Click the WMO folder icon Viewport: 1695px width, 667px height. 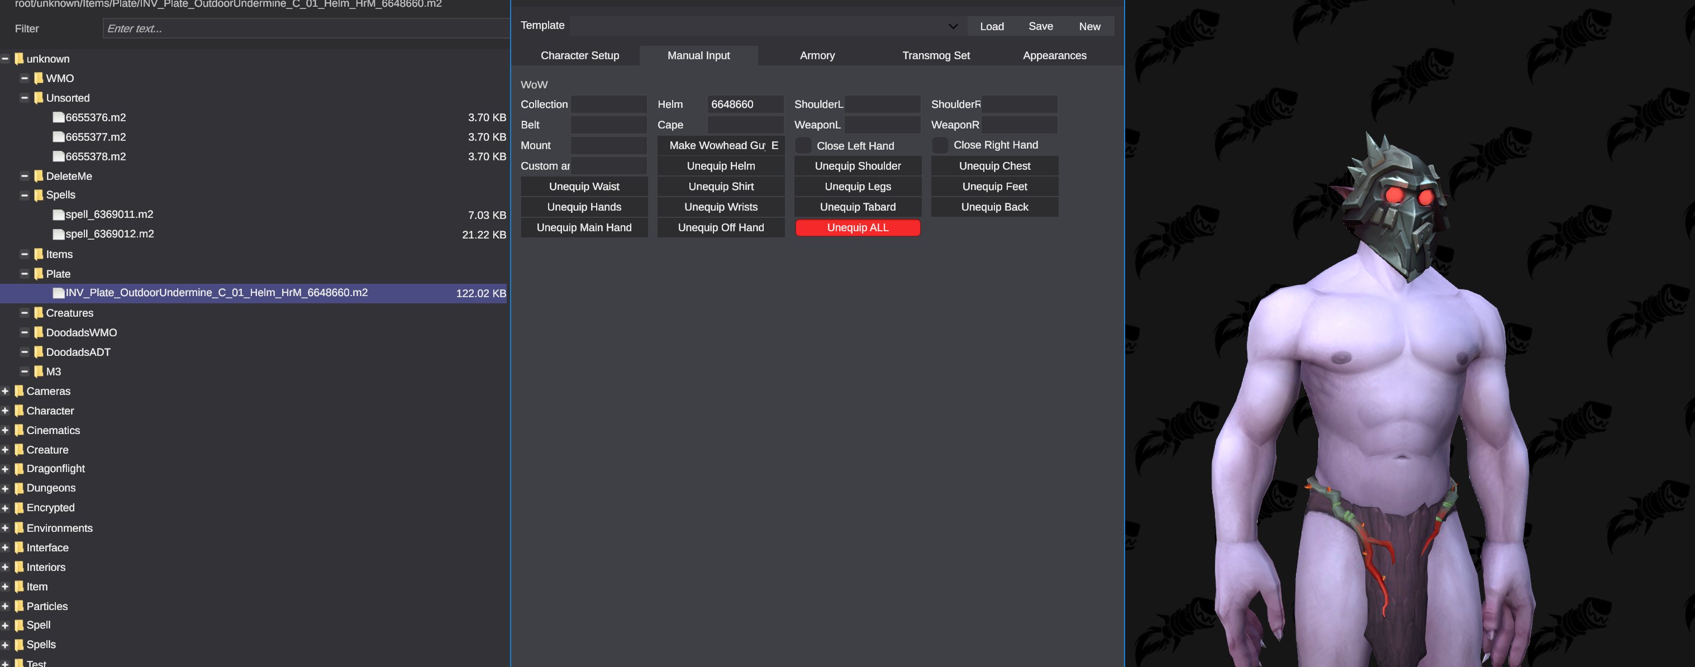39,78
